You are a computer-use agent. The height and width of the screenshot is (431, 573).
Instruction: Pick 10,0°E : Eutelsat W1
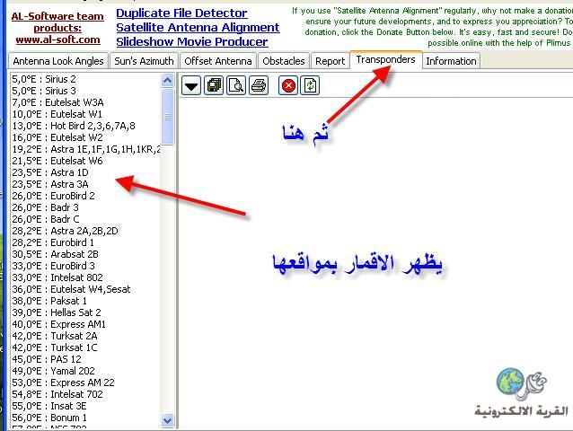click(57, 114)
